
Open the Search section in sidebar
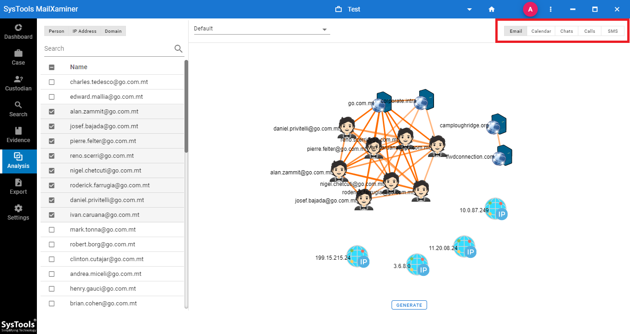18,109
